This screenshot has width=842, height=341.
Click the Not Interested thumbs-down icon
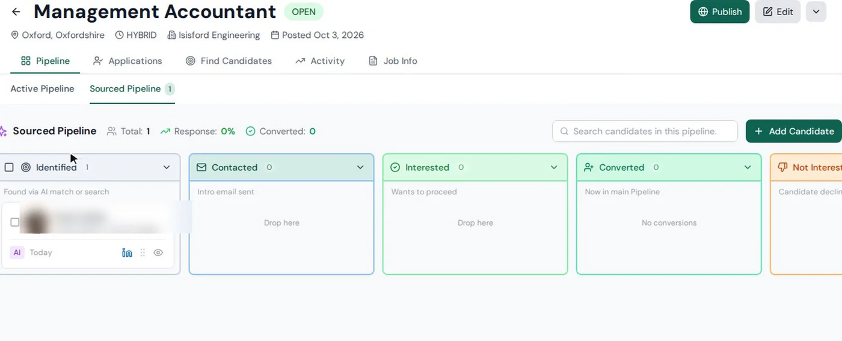pyautogui.click(x=782, y=167)
